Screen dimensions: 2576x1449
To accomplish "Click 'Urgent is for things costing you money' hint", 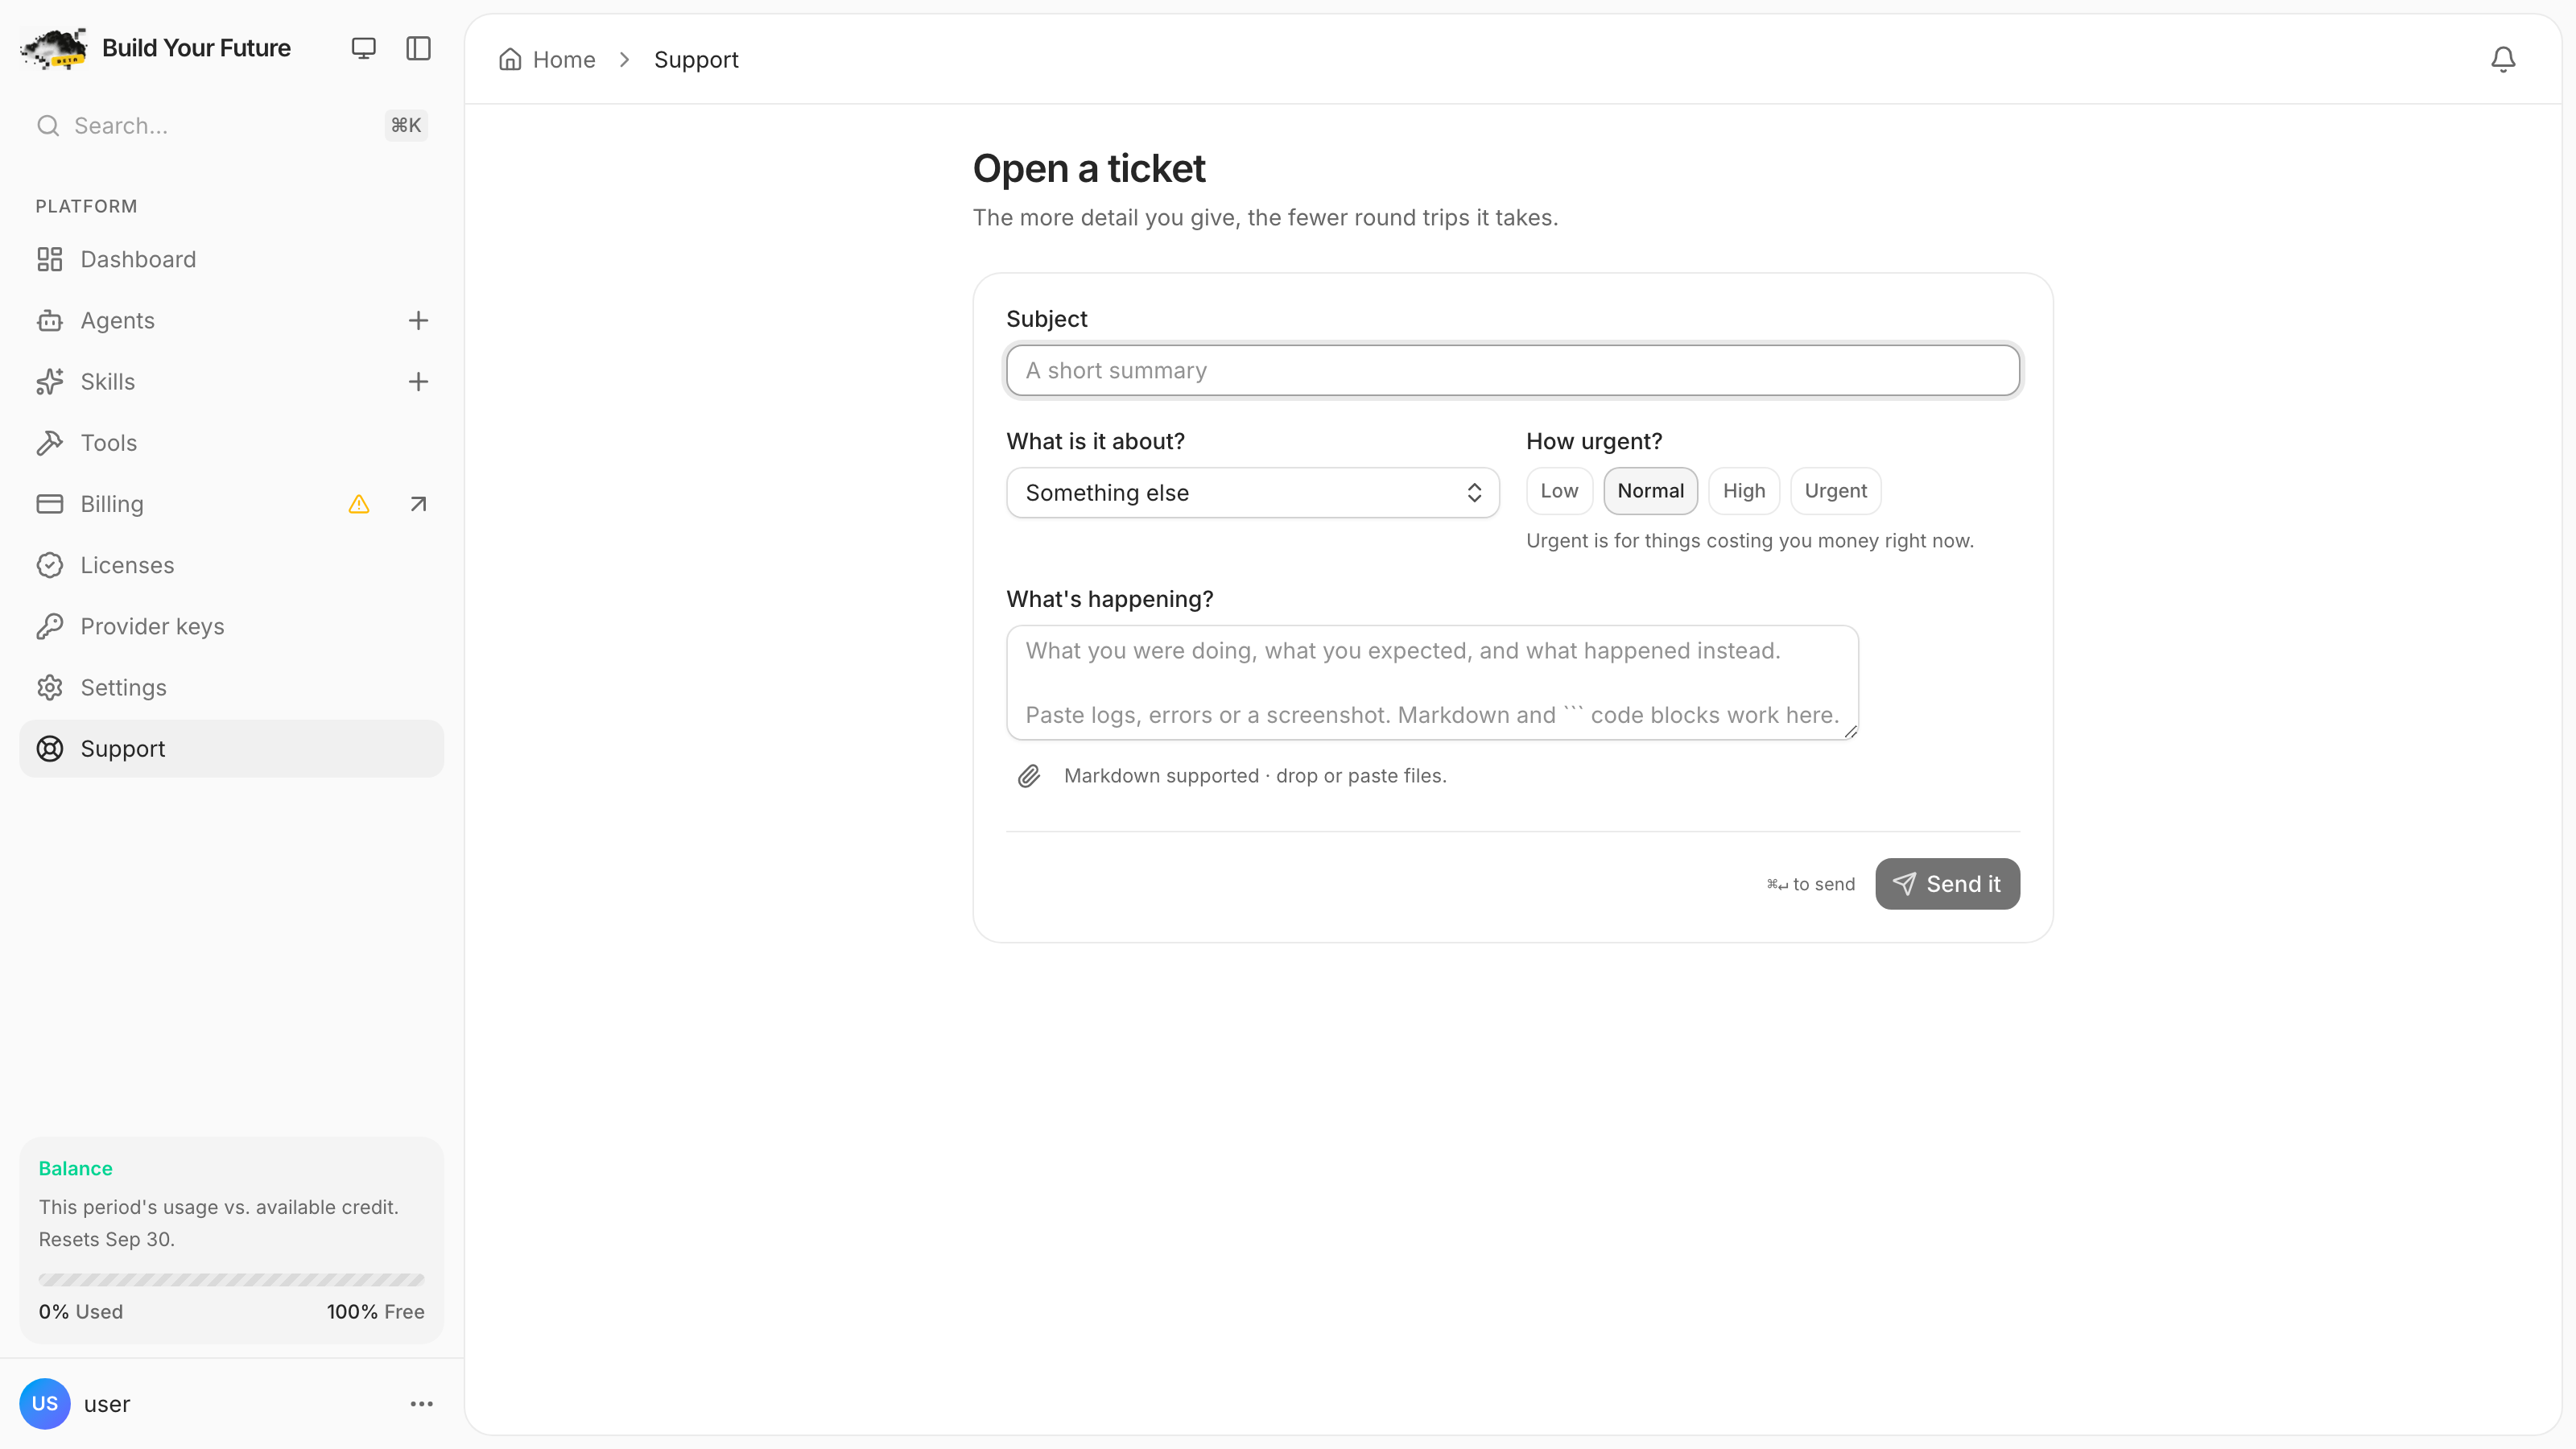I will point(1750,541).
